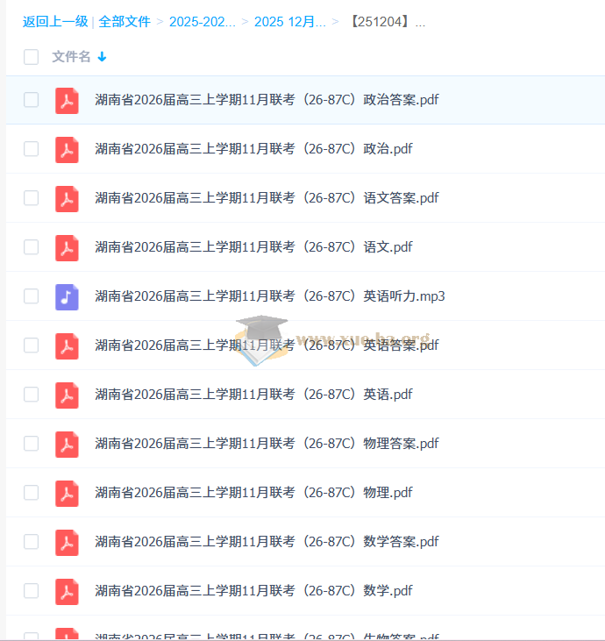The width and height of the screenshot is (605, 641).
Task: Click the PDF icon for 物理答案.pdf
Action: (67, 444)
